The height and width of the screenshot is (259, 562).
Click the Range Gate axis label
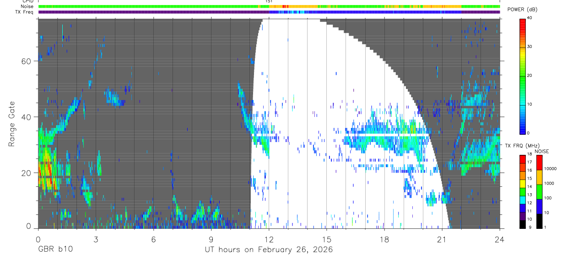point(11,124)
